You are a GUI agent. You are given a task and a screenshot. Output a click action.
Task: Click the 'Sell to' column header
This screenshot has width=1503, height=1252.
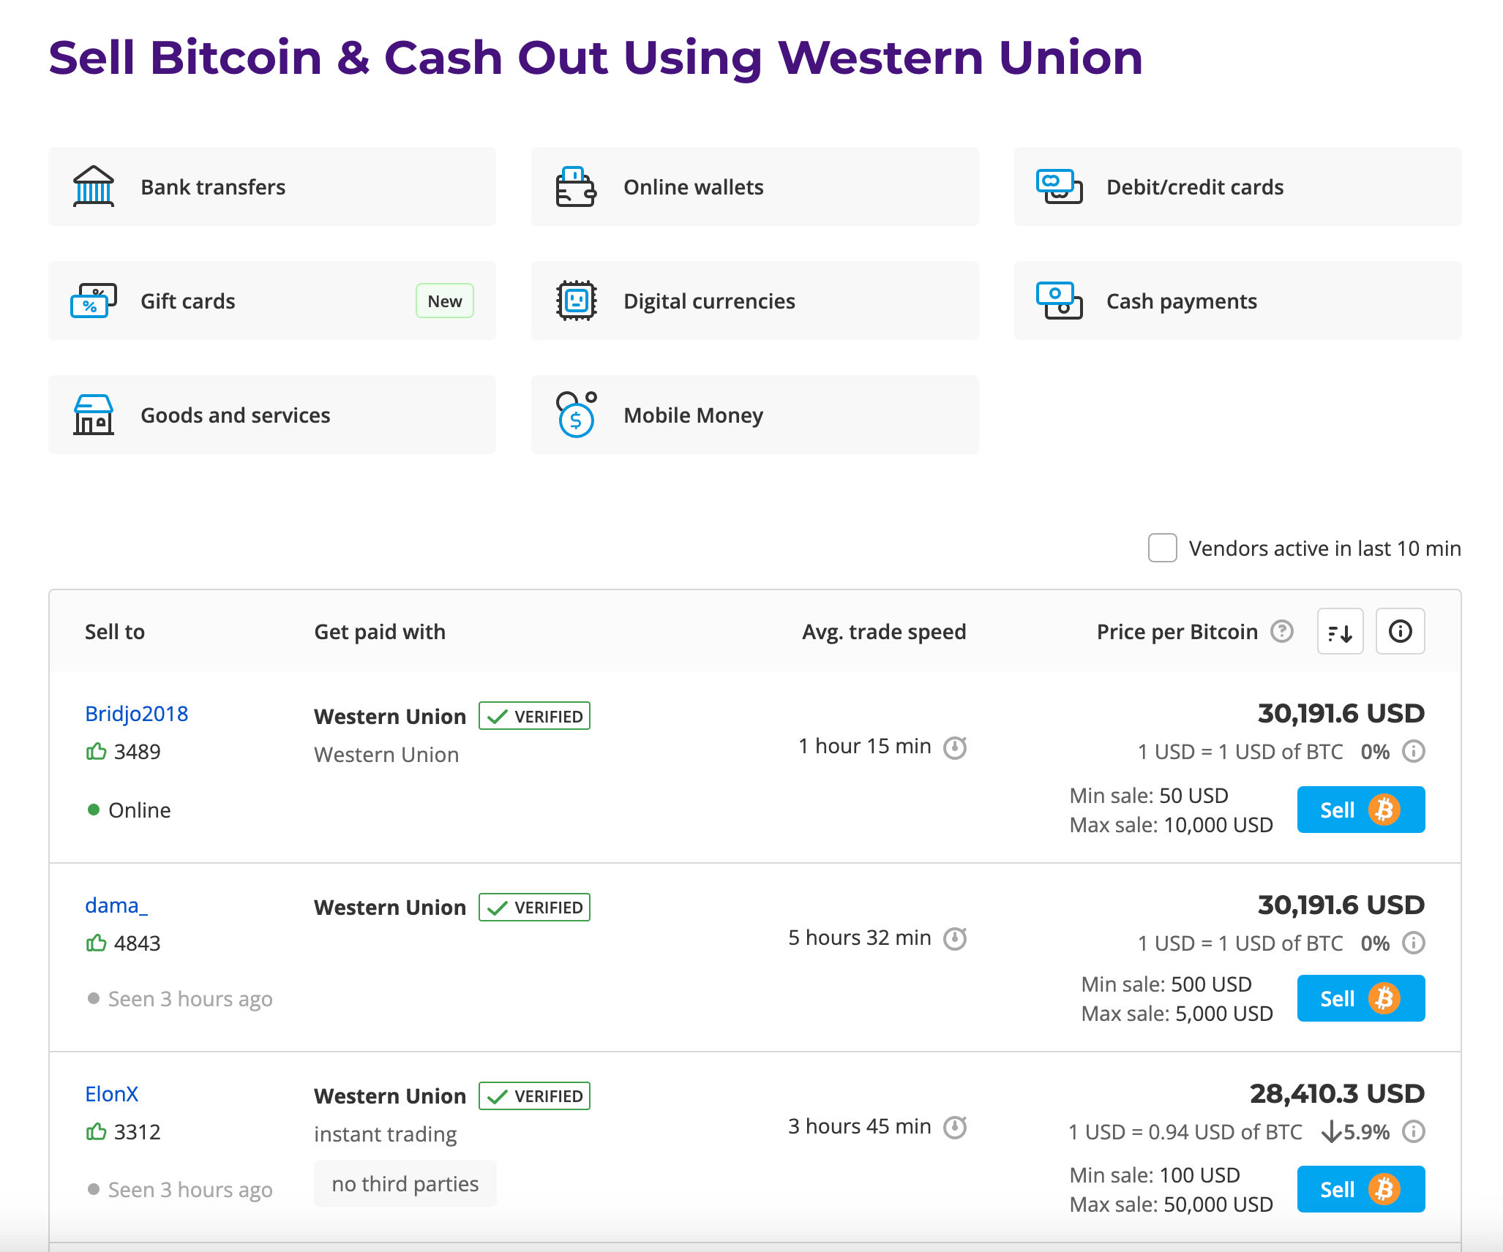pyautogui.click(x=115, y=631)
